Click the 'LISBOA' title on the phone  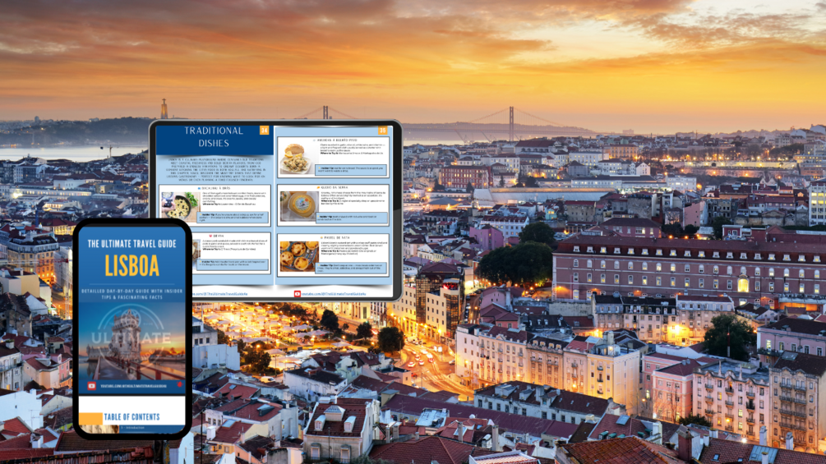tap(132, 266)
